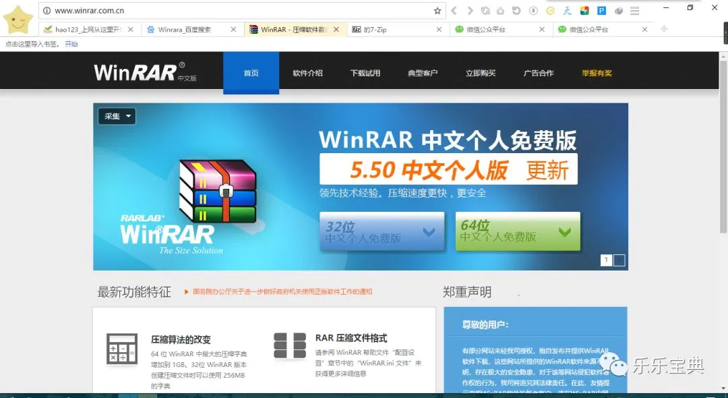The width and height of the screenshot is (728, 398).
Task: Close the Winrara 百度搜索 tab
Action: [x=233, y=29]
